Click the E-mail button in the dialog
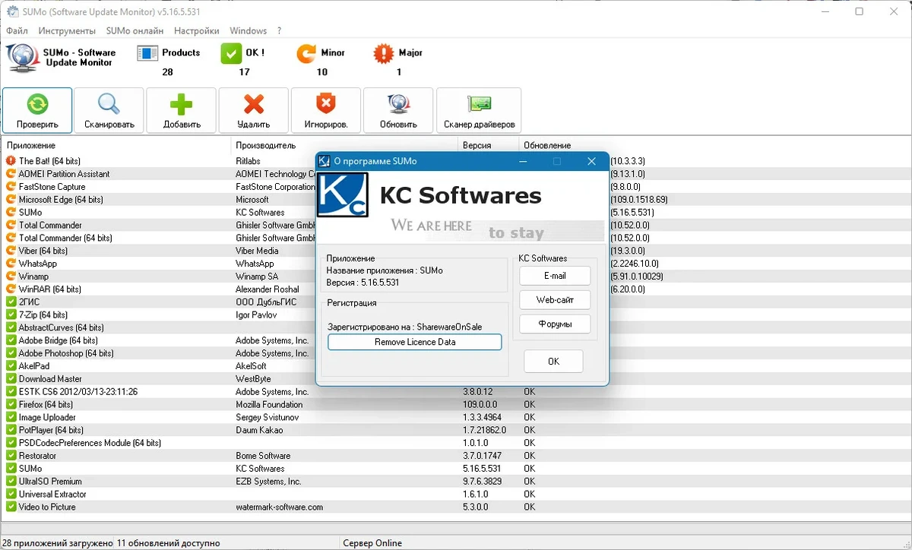Viewport: 912px width, 550px height. click(555, 276)
